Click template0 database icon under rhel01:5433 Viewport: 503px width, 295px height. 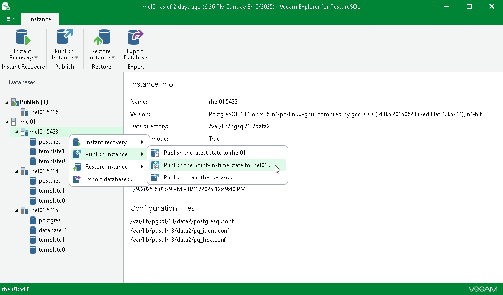[x=33, y=161]
